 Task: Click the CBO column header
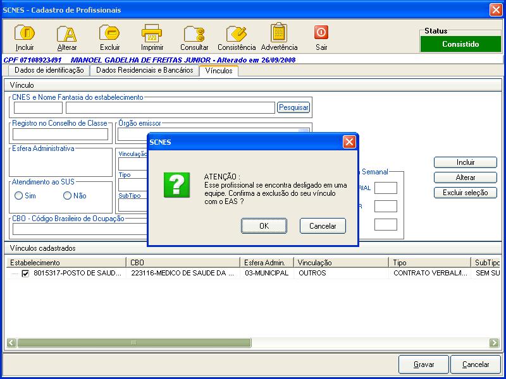(183, 263)
